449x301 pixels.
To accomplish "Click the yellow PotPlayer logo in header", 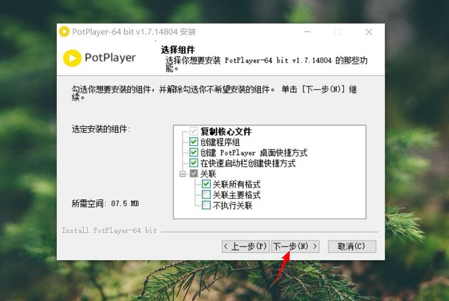I will [x=72, y=58].
